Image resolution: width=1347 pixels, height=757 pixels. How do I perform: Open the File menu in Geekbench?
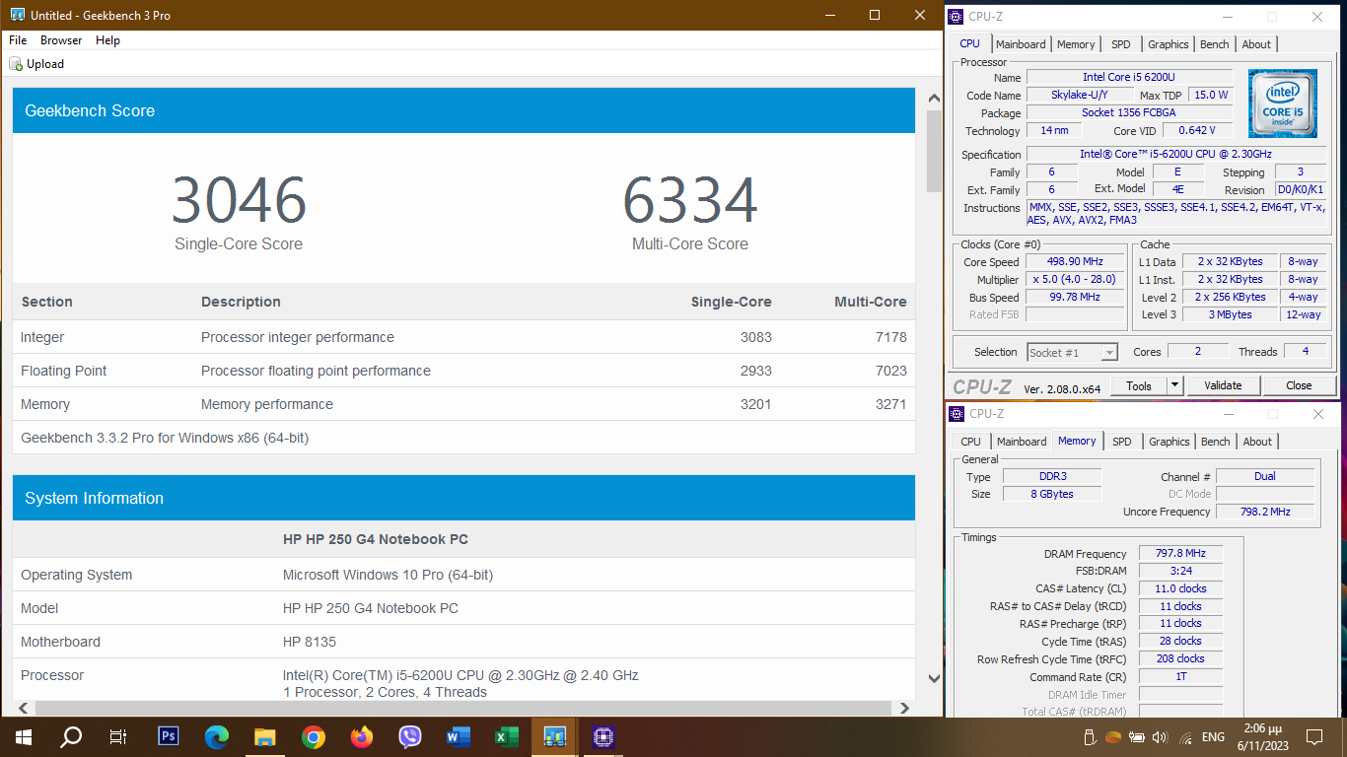coord(18,40)
